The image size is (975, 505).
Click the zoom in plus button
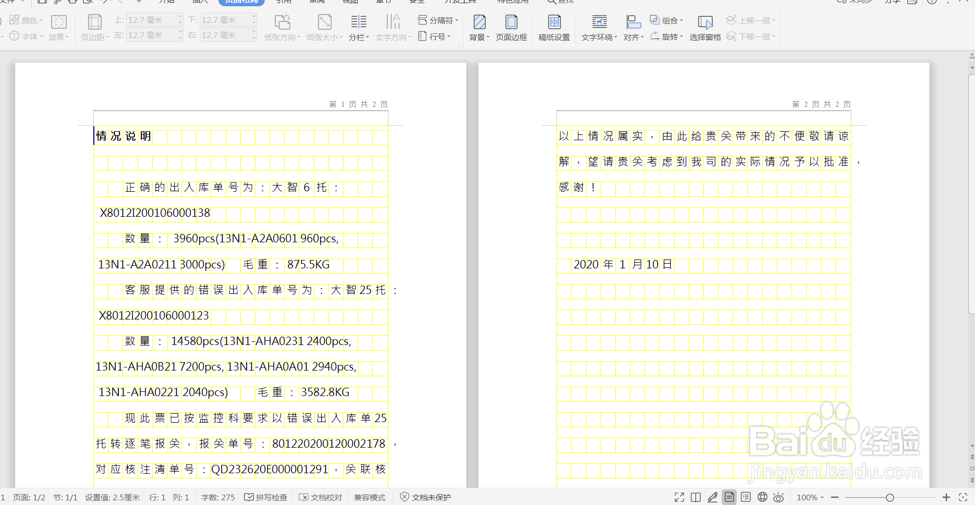(946, 497)
